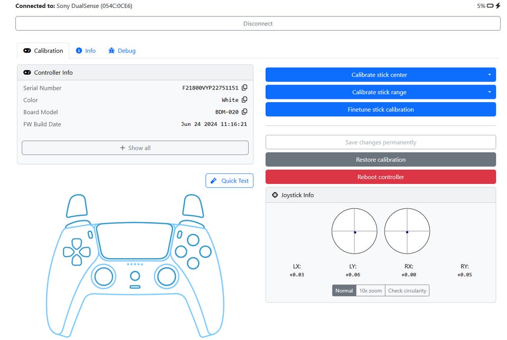
Task: Open the Calibration tab
Action: click(43, 51)
